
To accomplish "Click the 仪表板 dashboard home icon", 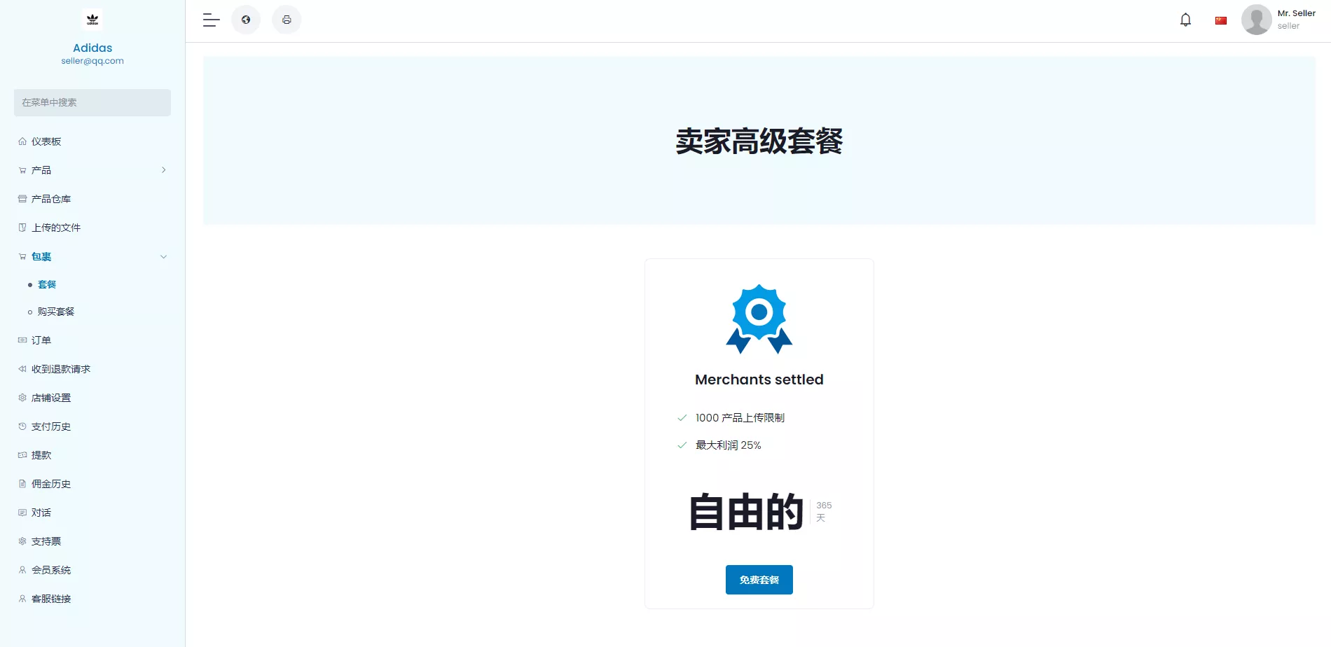I will 22,141.
